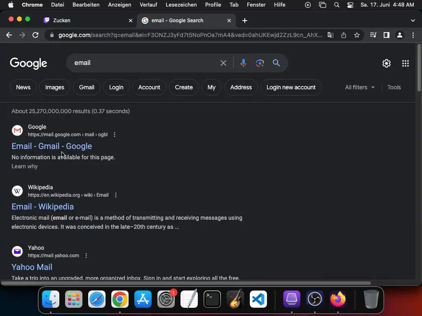Open the Tools button
The height and width of the screenshot is (316, 422).
[x=394, y=87]
